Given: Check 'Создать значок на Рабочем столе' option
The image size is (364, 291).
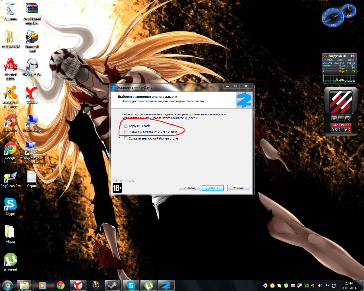Looking at the screenshot, I should [125, 138].
